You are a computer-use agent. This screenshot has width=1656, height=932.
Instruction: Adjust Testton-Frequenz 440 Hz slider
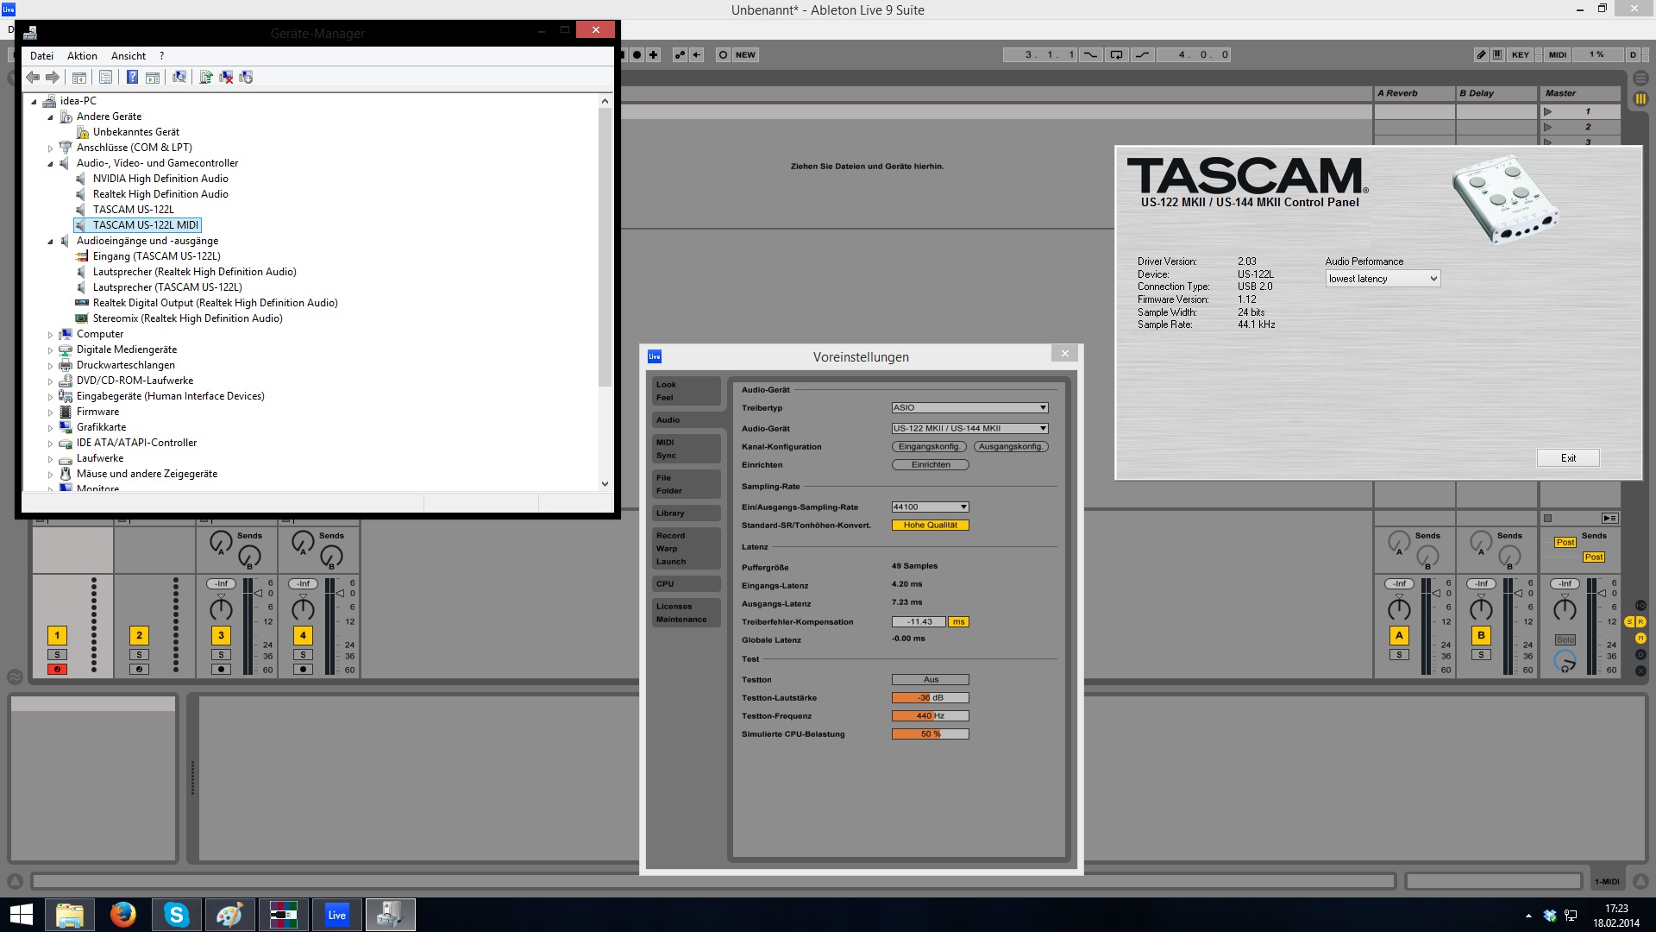point(930,716)
